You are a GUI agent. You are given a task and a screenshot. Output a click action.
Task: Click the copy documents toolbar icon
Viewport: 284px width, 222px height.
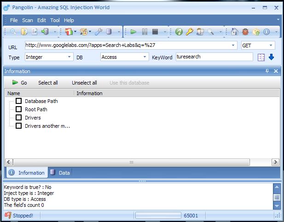pyautogui.click(x=24, y=32)
